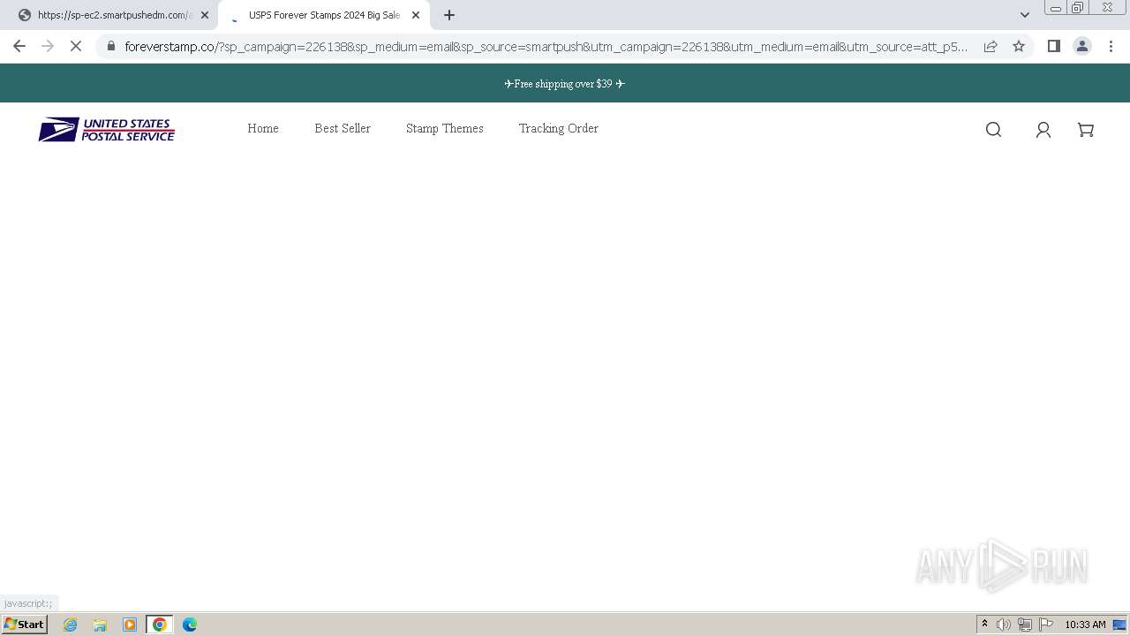
Task: Expand the tab search dropdown arrow
Action: click(x=1025, y=15)
